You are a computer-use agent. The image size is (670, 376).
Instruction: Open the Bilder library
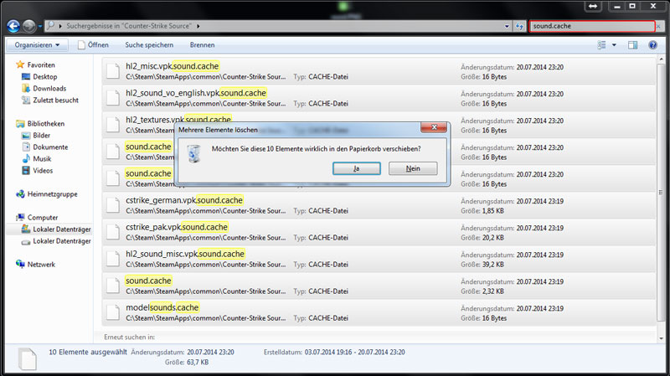tap(36, 135)
